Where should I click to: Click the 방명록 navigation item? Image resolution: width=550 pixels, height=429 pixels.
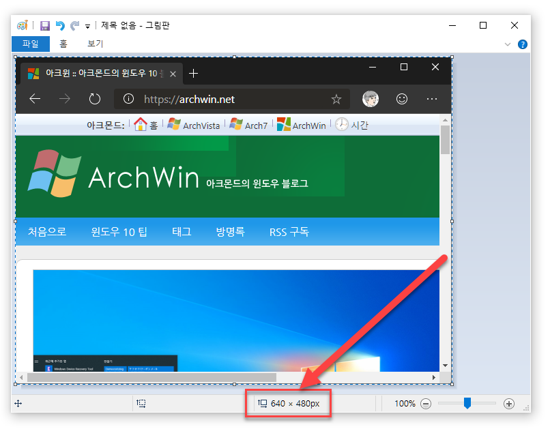tap(230, 232)
